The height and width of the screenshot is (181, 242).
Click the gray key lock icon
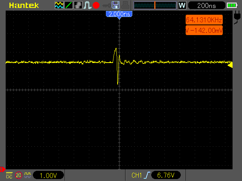point(106,6)
